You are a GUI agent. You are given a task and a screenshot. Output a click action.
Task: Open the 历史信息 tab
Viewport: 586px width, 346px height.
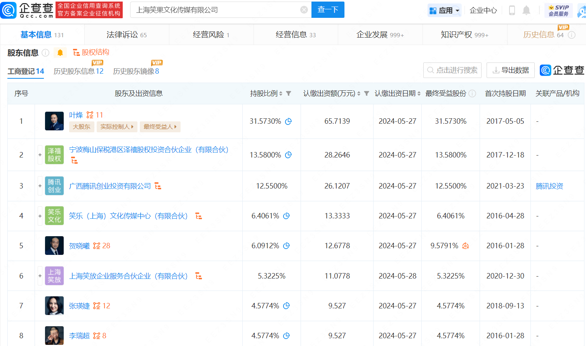coord(543,35)
